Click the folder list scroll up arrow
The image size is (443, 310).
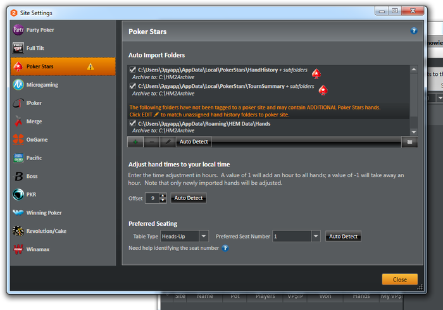pyautogui.click(x=414, y=70)
